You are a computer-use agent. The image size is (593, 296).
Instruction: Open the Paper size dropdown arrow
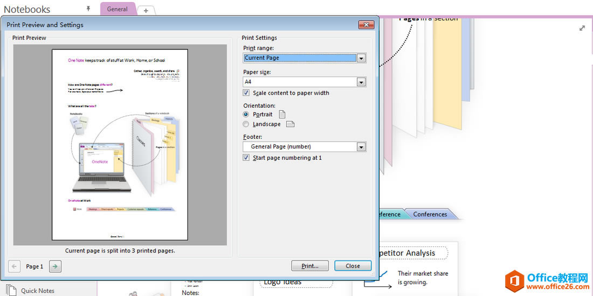coord(361,82)
